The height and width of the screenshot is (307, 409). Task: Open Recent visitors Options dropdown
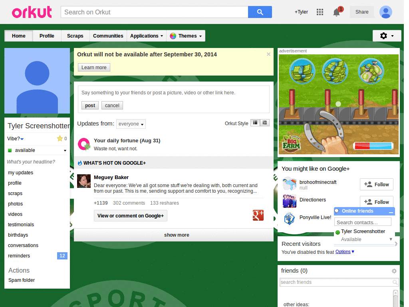pyautogui.click(x=345, y=252)
